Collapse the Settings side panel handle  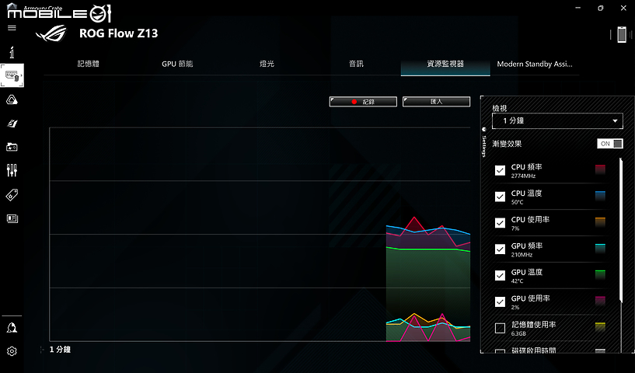(x=483, y=142)
